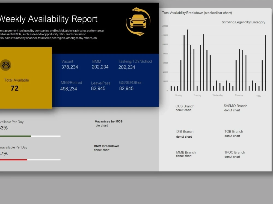This screenshot has width=273, height=204.
Task: Select the Leave/Pass figure
Action: 98,88
